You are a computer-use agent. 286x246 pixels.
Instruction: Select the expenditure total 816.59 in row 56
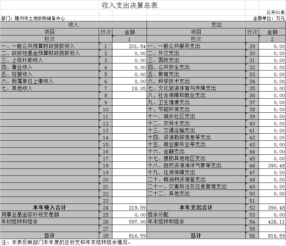point(272,235)
